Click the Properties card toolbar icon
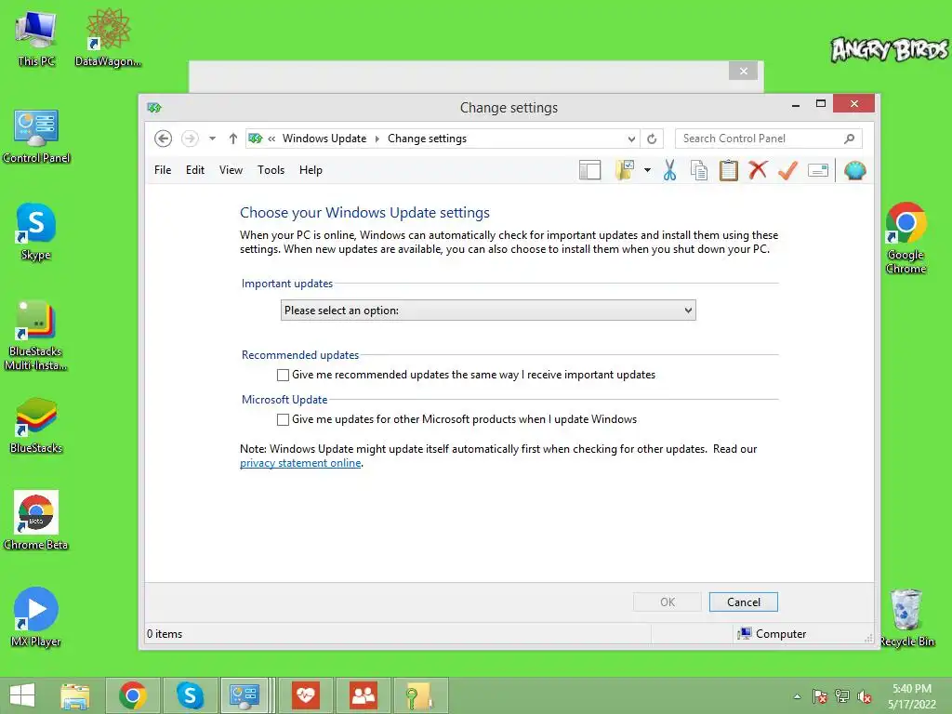 pos(818,171)
